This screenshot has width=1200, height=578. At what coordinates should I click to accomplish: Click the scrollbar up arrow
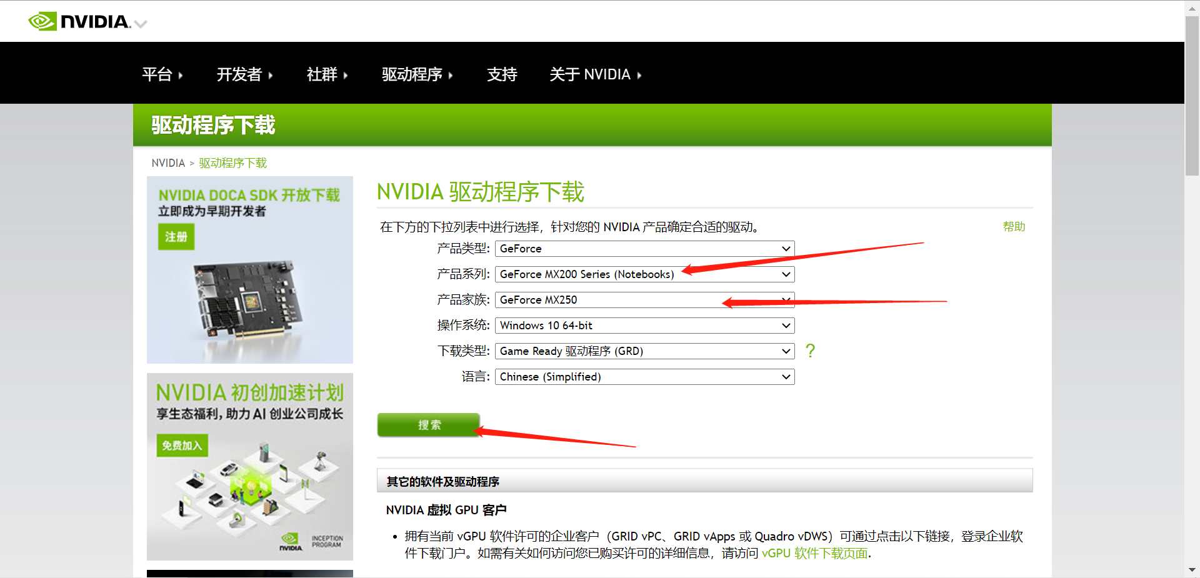tap(1191, 7)
